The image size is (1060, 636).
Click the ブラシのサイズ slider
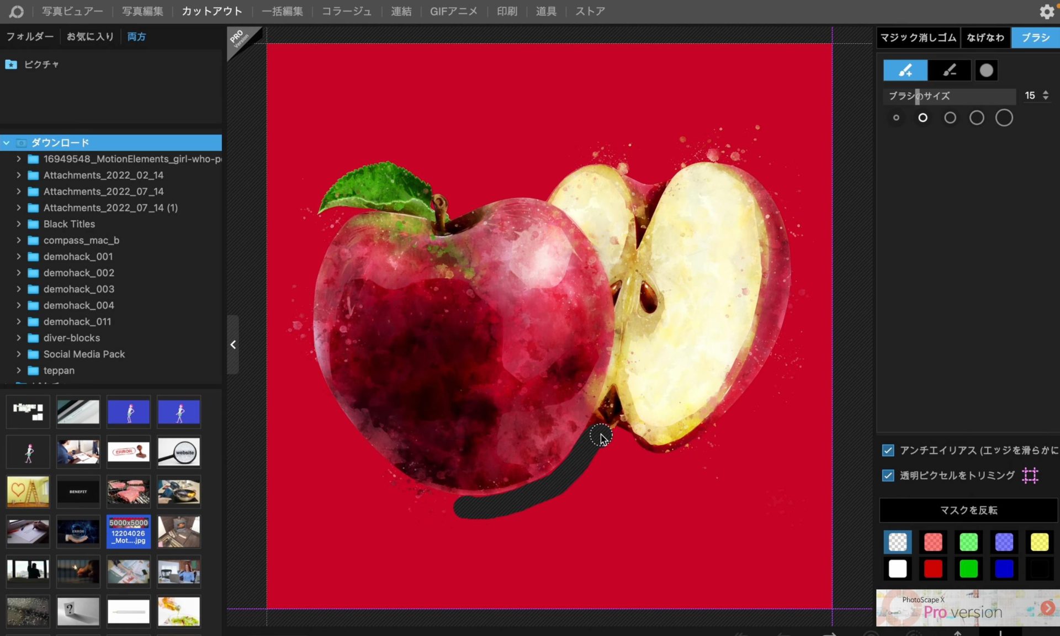(948, 96)
